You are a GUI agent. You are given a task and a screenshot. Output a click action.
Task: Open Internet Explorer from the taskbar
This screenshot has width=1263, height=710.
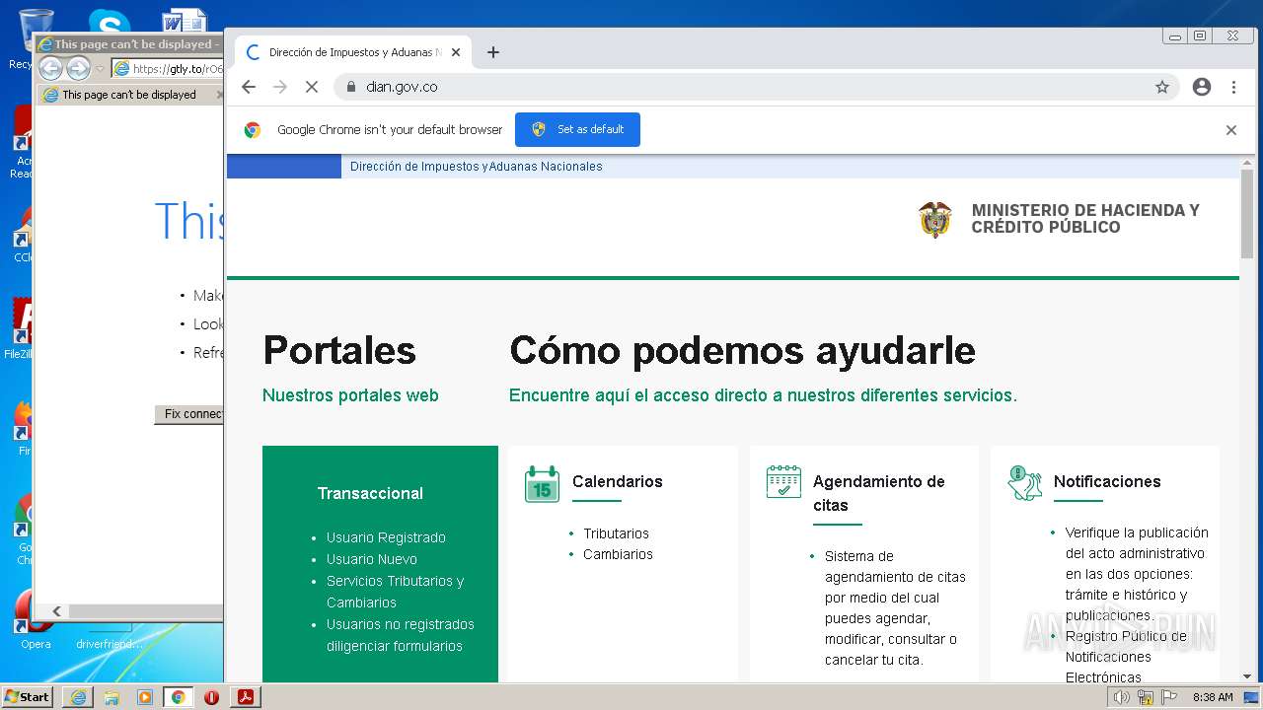pyautogui.click(x=78, y=697)
